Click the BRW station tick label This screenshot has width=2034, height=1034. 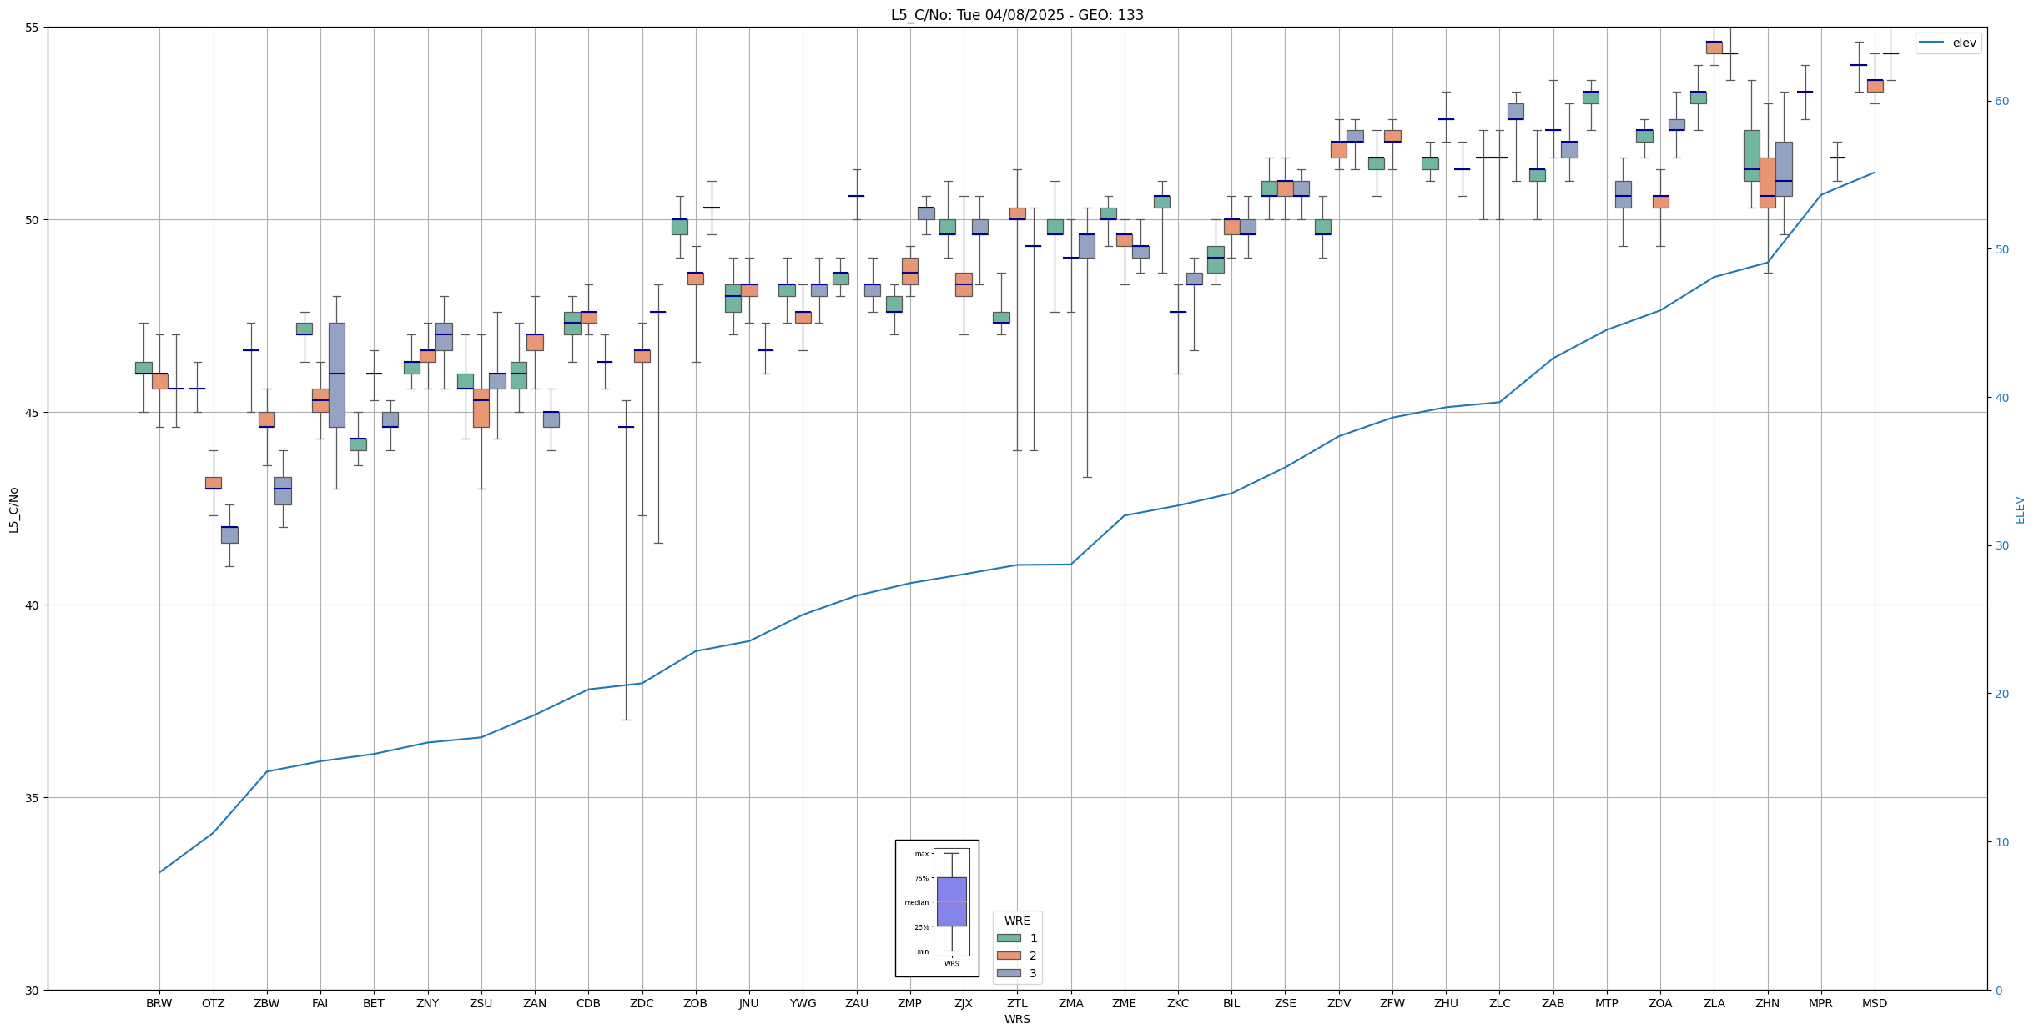coord(159,1003)
